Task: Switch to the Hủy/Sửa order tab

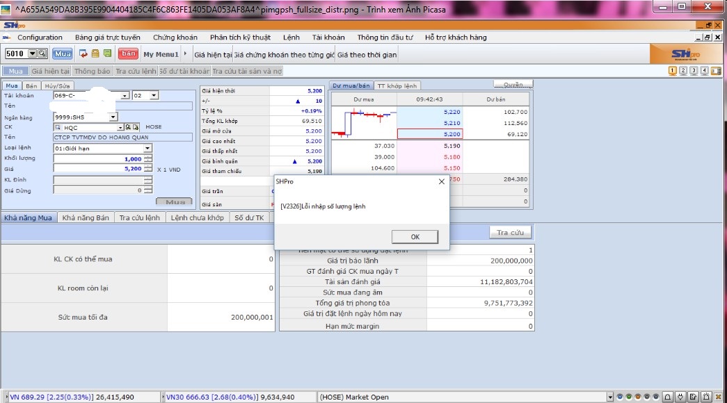Action: tap(58, 85)
